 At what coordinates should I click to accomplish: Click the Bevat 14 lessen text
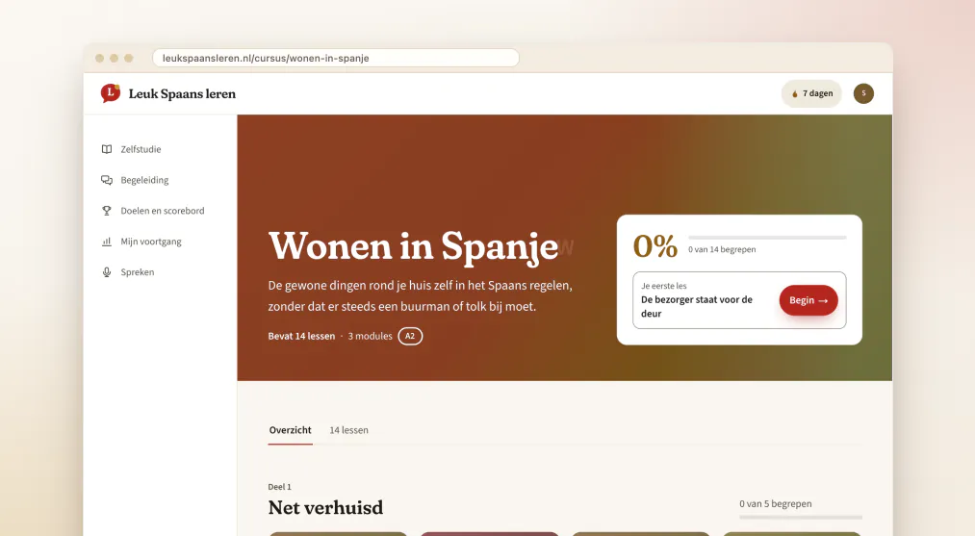point(301,337)
